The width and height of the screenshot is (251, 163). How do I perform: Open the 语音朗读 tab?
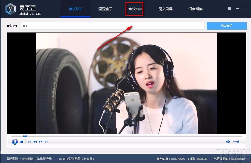point(195,9)
